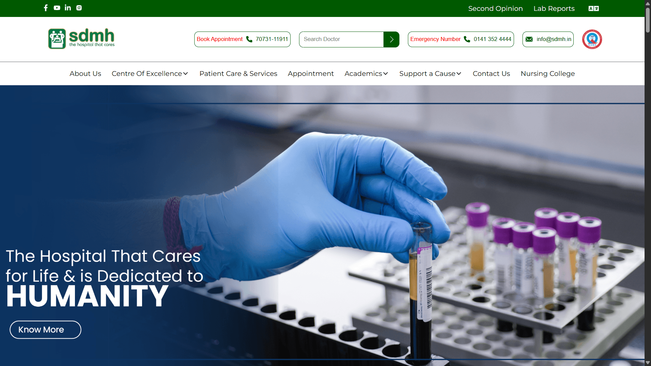Open the About Us menu item
Image resolution: width=651 pixels, height=366 pixels.
click(85, 74)
